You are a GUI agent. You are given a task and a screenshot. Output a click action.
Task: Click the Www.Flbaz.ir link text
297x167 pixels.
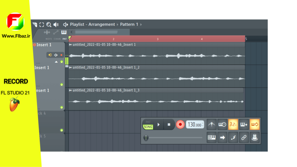[x=16, y=36]
